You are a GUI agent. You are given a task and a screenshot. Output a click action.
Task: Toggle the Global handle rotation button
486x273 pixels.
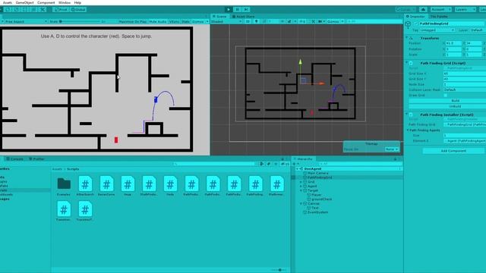(78, 10)
